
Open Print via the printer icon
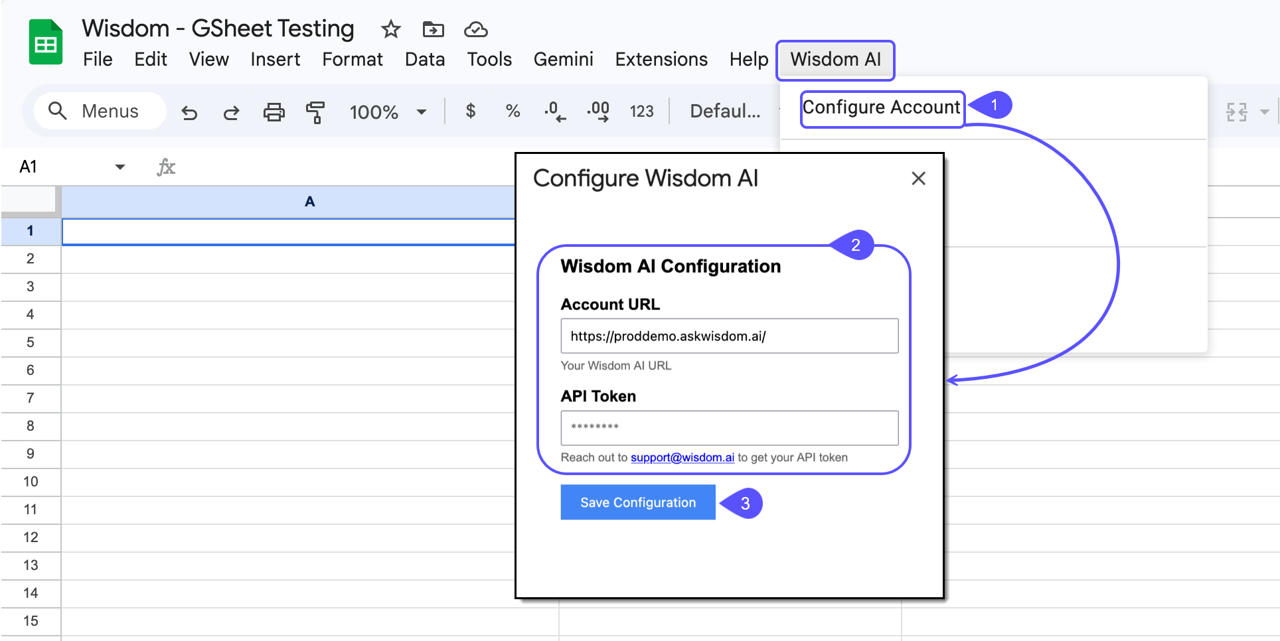(274, 112)
